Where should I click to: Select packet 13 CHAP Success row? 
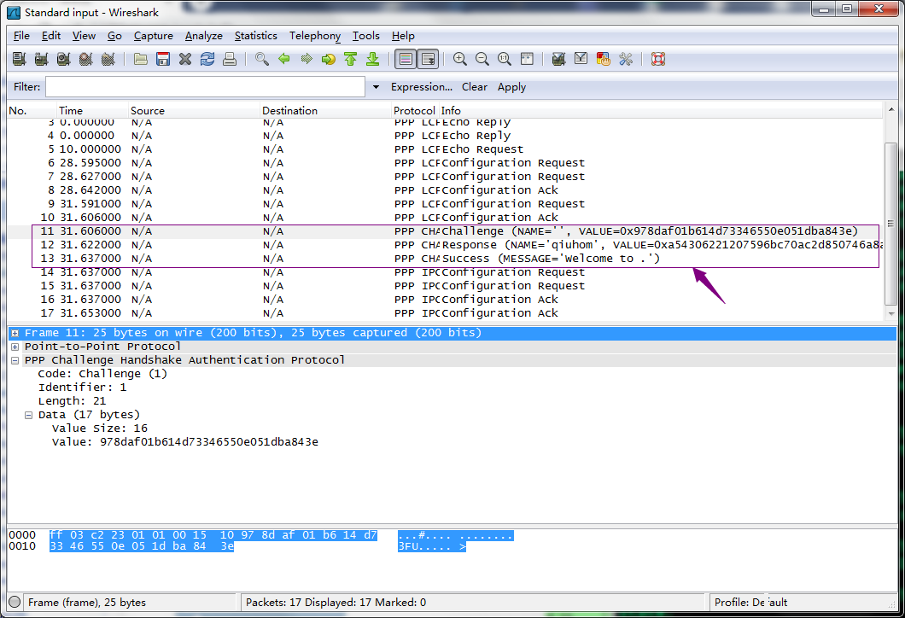(x=445, y=259)
